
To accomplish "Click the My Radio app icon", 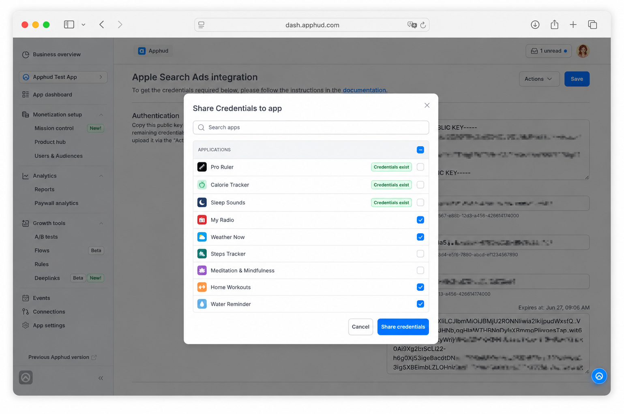I will tap(202, 220).
